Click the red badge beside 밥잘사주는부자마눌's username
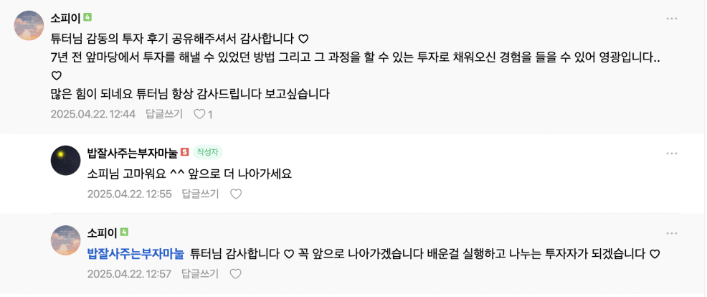Screen dimensions: 707x297 coord(184,152)
